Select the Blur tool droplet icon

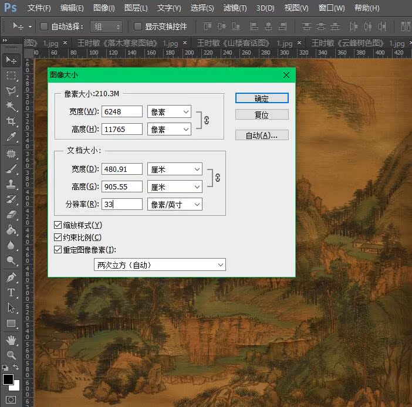(11, 245)
